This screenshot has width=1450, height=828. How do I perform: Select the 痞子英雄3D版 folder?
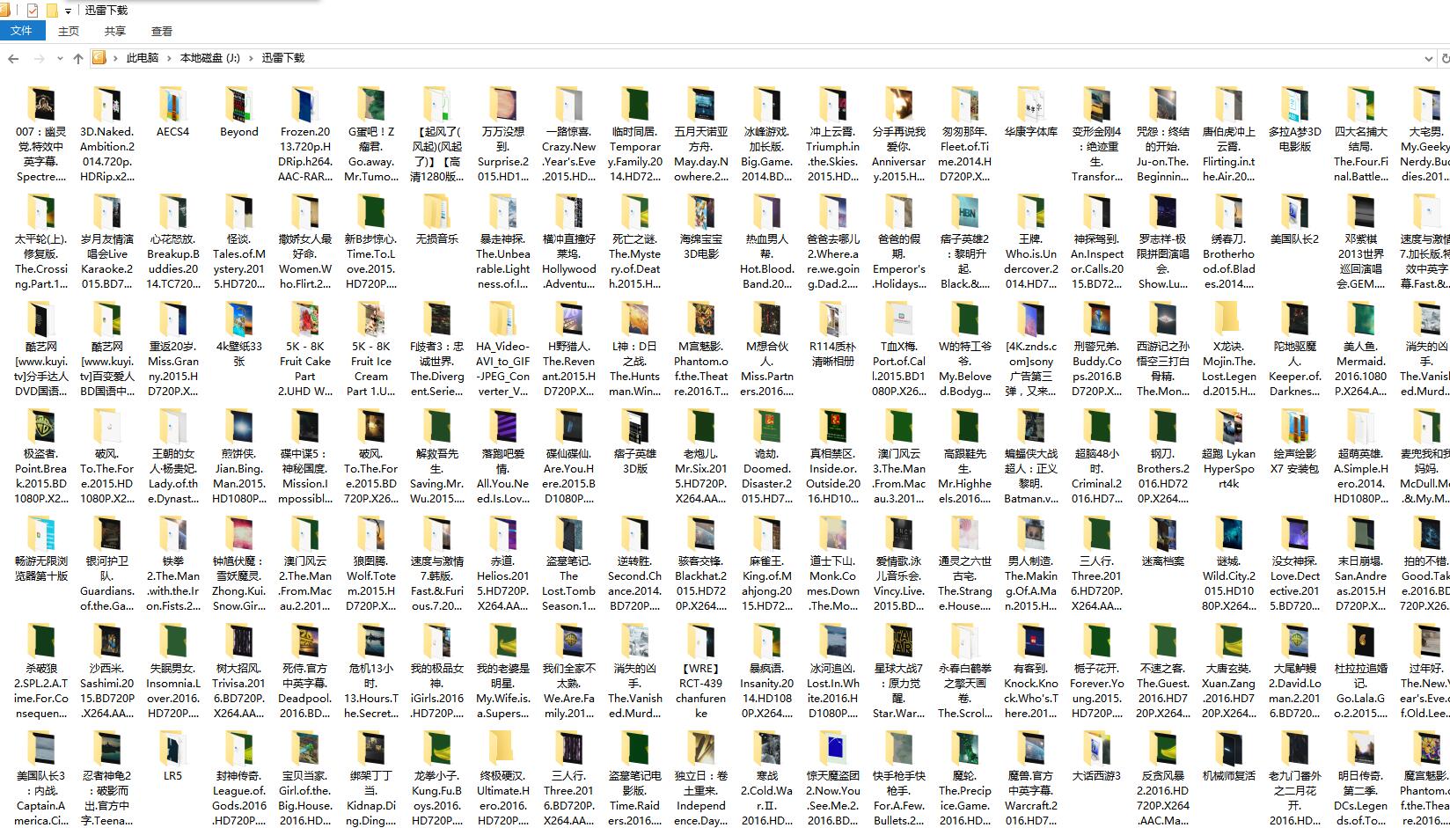[634, 443]
